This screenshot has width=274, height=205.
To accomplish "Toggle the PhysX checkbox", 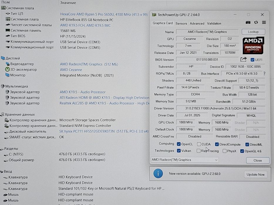I will (x=225, y=151).
